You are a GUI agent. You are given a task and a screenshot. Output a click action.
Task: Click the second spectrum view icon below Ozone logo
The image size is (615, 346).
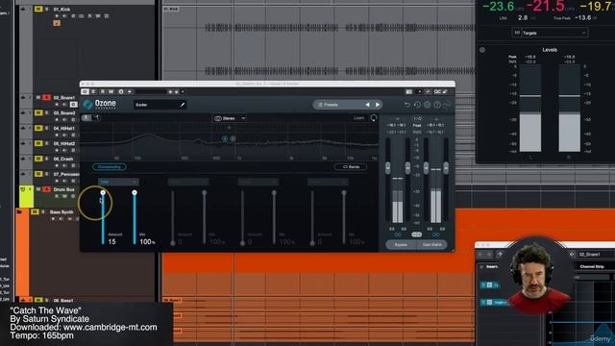96,117
